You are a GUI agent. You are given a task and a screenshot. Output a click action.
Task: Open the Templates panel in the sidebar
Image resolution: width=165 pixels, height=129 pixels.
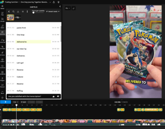[x=2, y=73]
